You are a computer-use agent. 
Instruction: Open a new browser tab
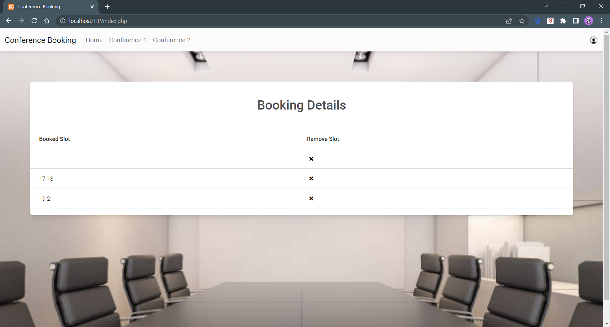(x=107, y=7)
